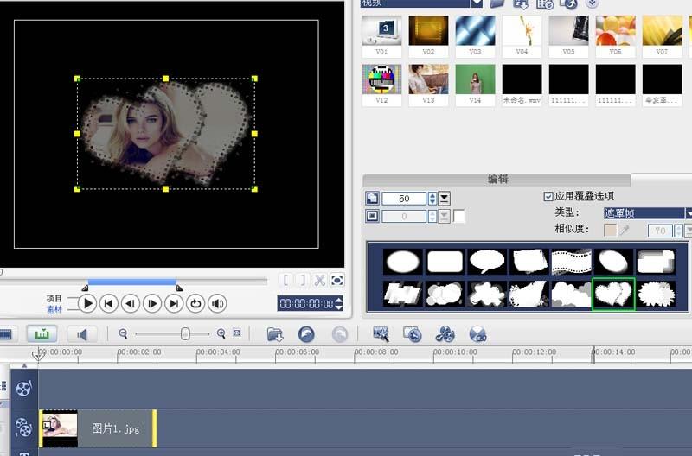
Task: Select 项目 playback mode
Action: pos(54,298)
